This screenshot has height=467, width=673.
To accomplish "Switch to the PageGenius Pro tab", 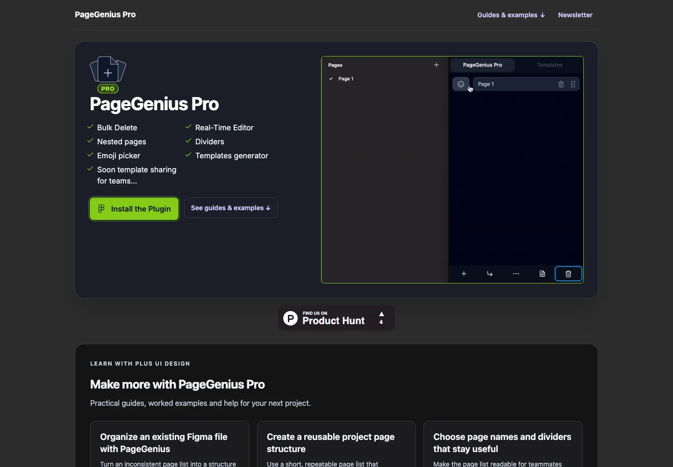I will [483, 65].
